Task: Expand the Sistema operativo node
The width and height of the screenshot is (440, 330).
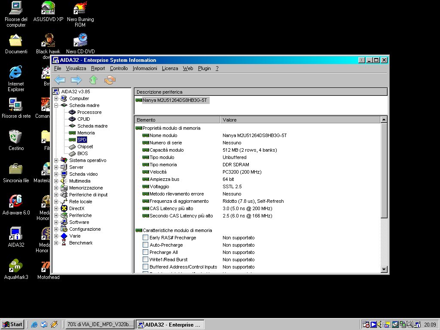Action: [x=56, y=161]
